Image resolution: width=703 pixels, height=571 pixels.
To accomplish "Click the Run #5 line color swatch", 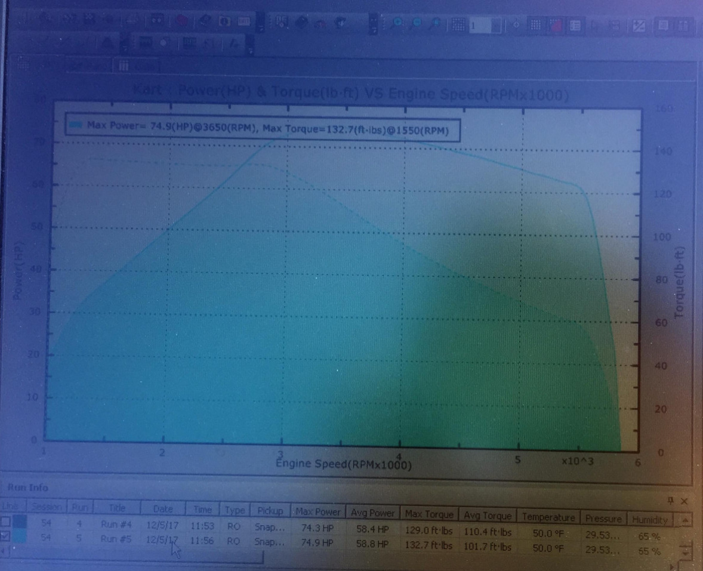I will (22, 538).
